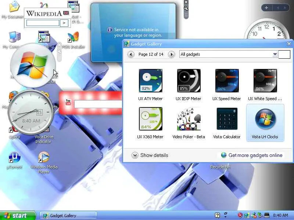Screen dimensions: 294x220
Task: Select the UX ATV Meter gadget
Action: pyautogui.click(x=150, y=81)
